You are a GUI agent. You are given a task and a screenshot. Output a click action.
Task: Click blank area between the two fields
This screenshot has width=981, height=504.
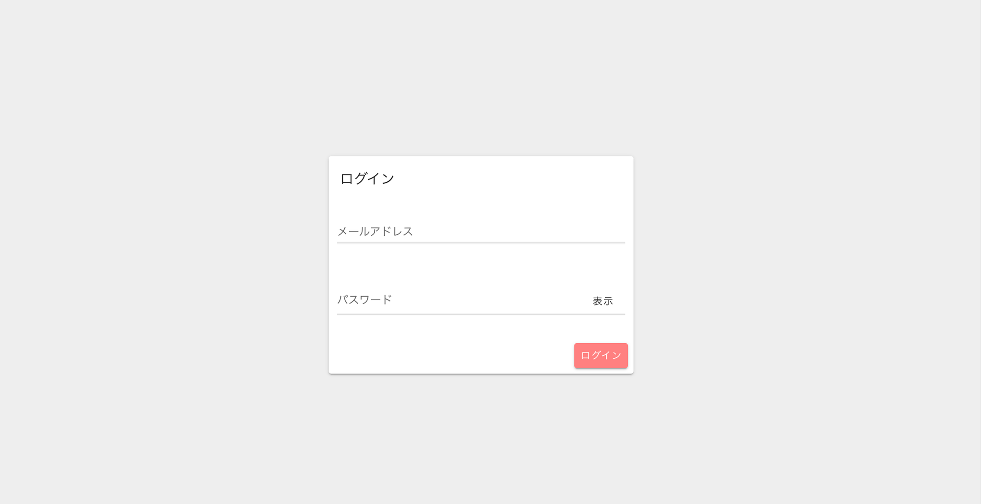click(x=481, y=267)
